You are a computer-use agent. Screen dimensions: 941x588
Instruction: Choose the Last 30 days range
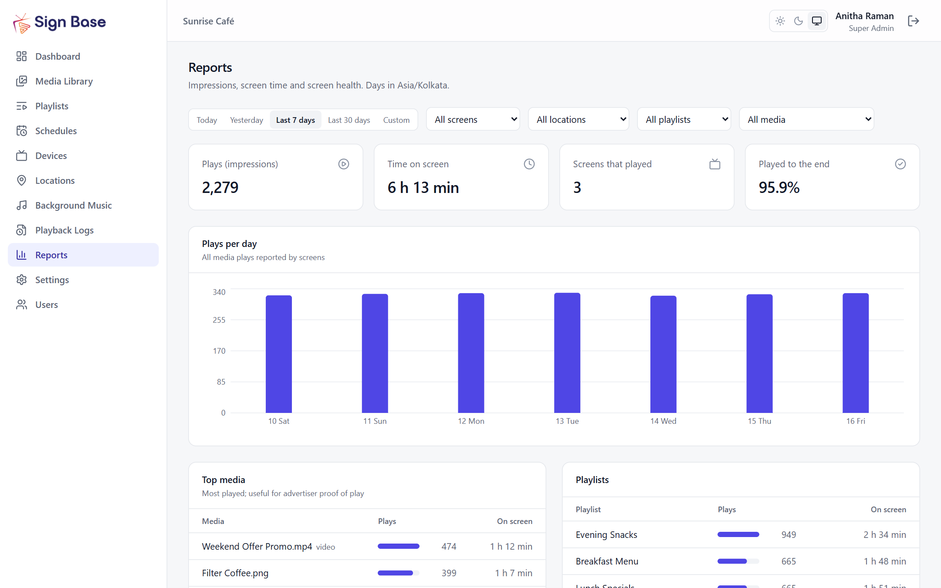point(349,120)
